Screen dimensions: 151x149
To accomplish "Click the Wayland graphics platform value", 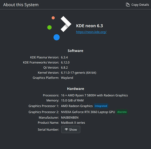I will pos(67,78).
